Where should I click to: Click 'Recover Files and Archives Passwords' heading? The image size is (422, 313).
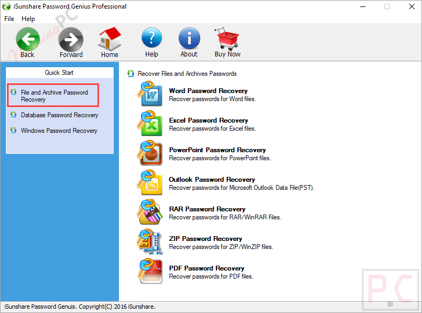(x=187, y=74)
